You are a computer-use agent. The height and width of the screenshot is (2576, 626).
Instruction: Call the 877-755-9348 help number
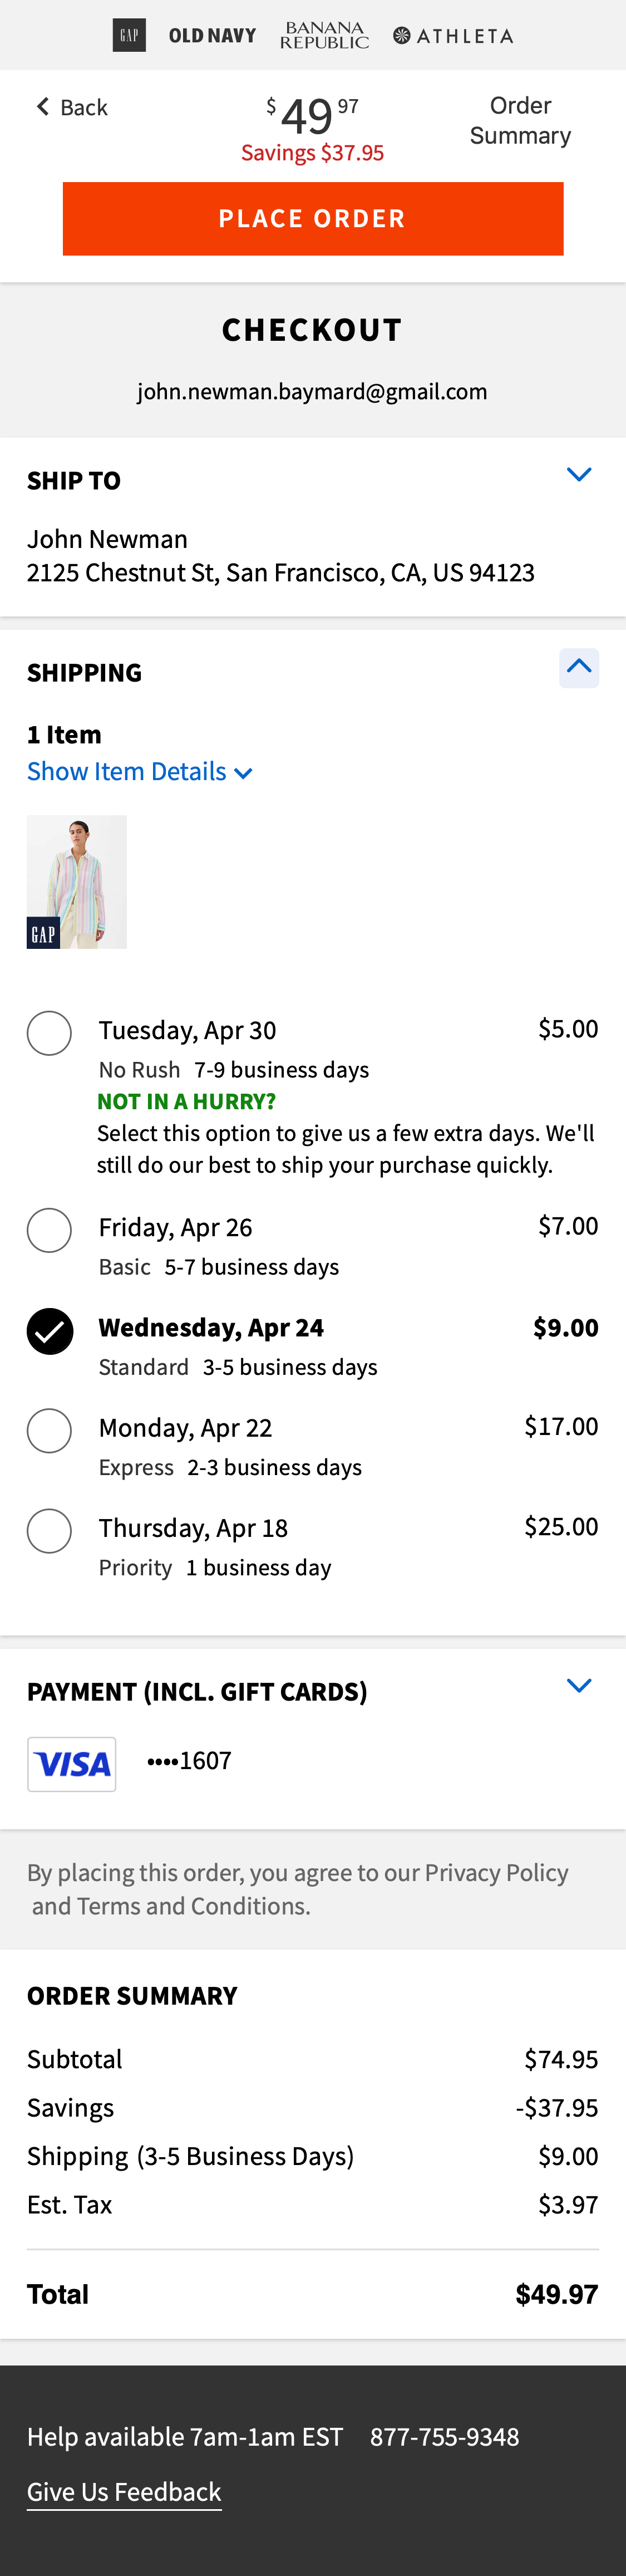pyautogui.click(x=444, y=2436)
